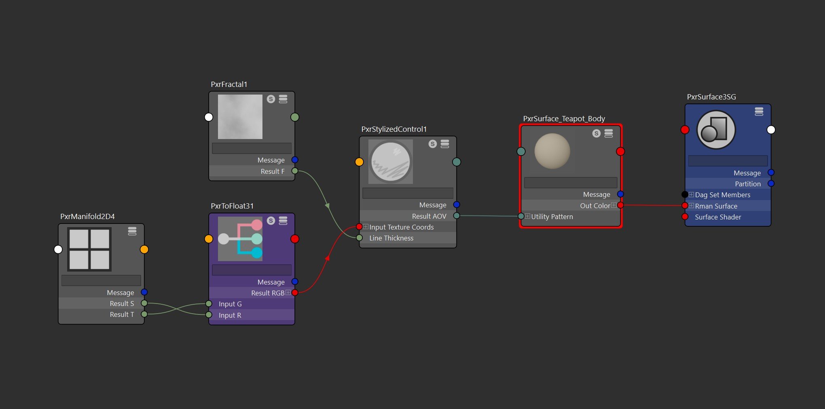Open the attribute list icon on PxrManifold2D4
The width and height of the screenshot is (825, 409).
point(132,231)
